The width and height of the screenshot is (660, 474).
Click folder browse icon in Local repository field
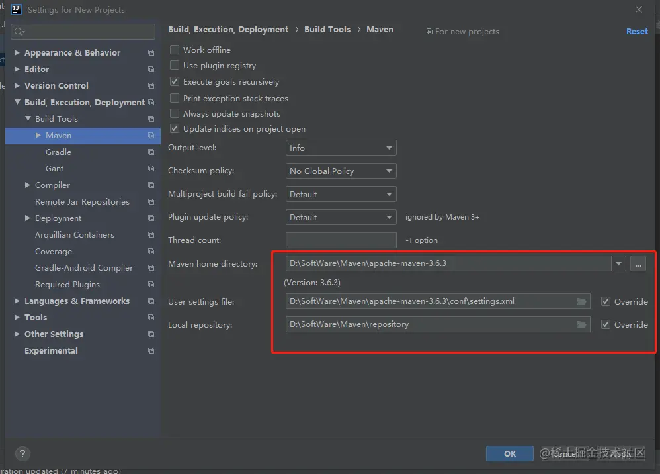(581, 324)
